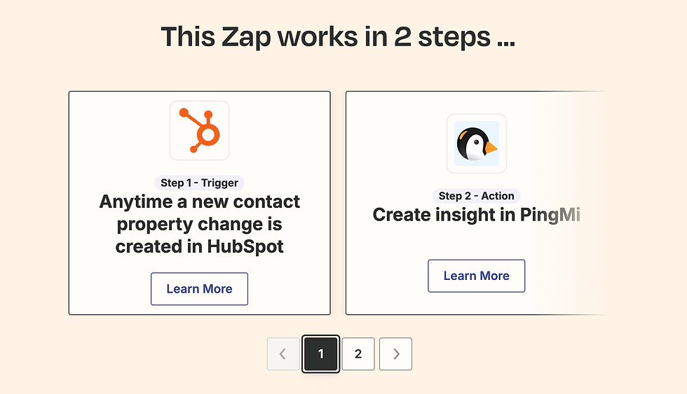The image size is (687, 394).
Task: Open Learn More under HubSpot trigger
Action: click(200, 288)
